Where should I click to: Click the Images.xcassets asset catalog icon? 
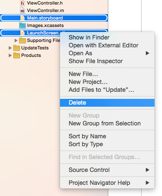coord(22,25)
